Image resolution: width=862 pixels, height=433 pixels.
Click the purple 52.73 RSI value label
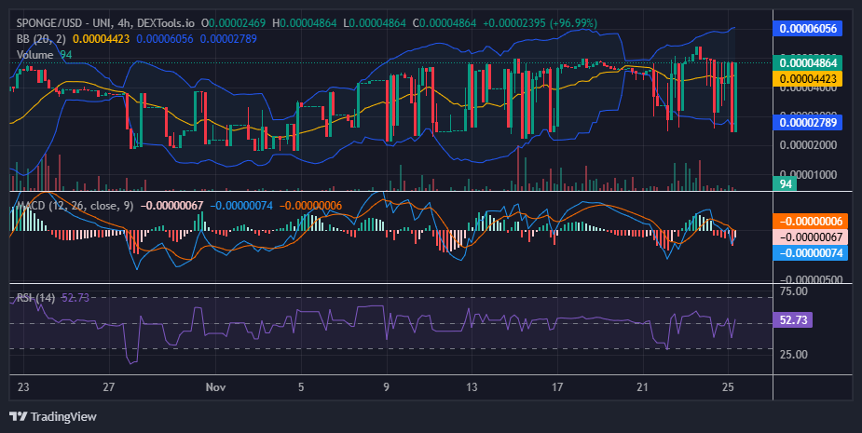[793, 319]
